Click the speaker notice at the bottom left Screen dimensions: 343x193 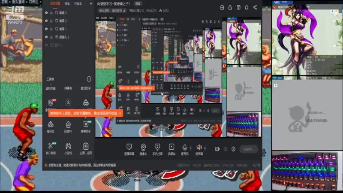tap(80, 165)
